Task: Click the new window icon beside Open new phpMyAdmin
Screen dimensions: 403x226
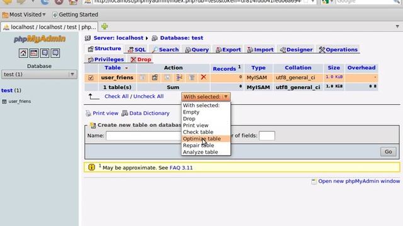Action: [x=314, y=181]
